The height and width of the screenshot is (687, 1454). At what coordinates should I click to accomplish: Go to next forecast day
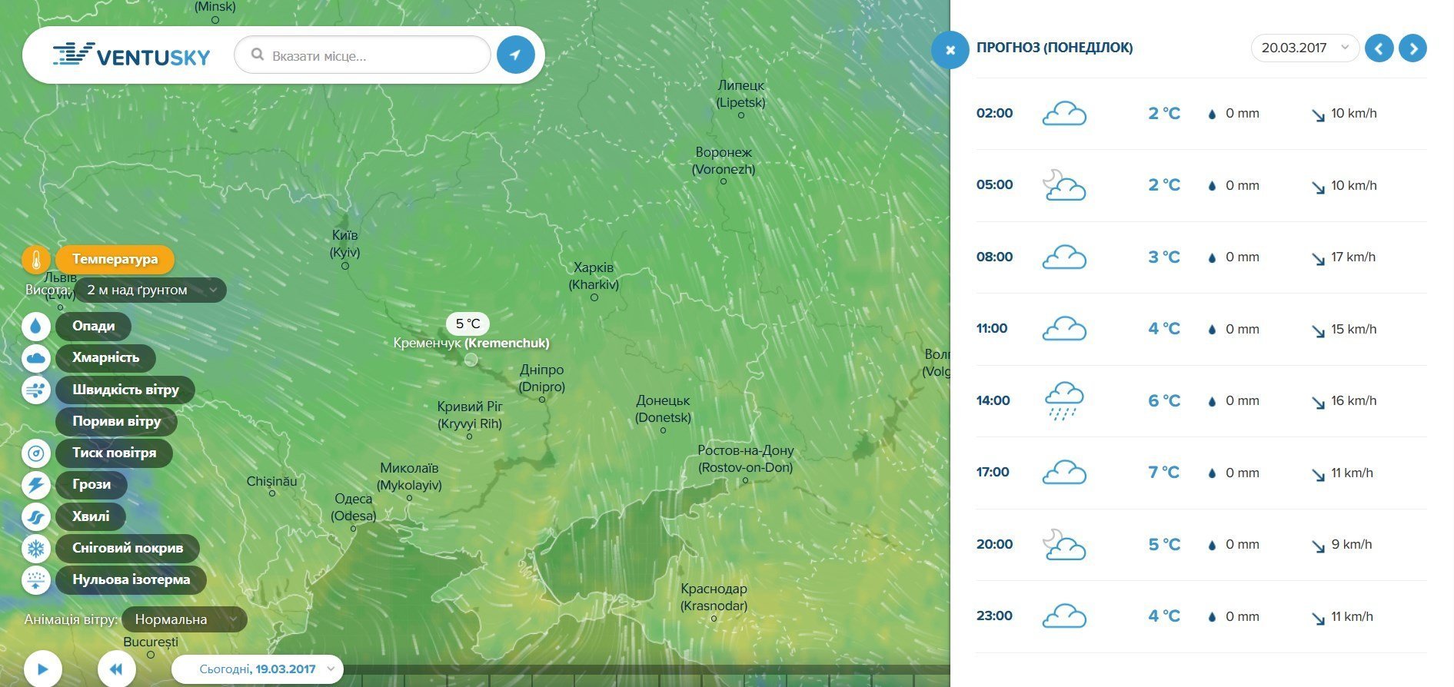tap(1412, 48)
